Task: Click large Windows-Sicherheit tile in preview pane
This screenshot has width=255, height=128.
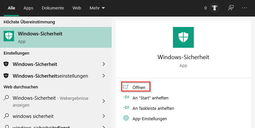Action: point(183,37)
